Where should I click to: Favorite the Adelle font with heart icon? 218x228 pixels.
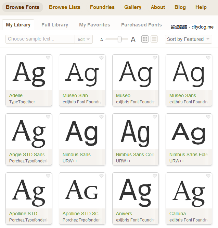coord(48,58)
